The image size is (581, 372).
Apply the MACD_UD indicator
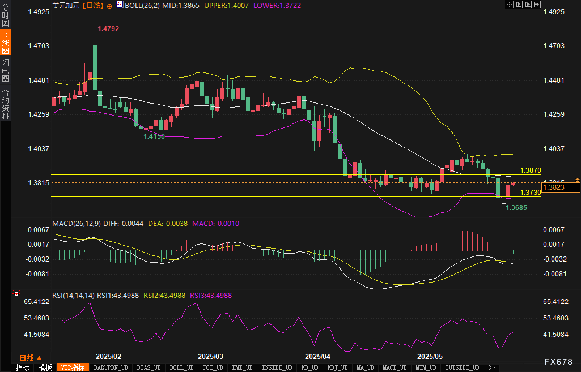pos(395,367)
